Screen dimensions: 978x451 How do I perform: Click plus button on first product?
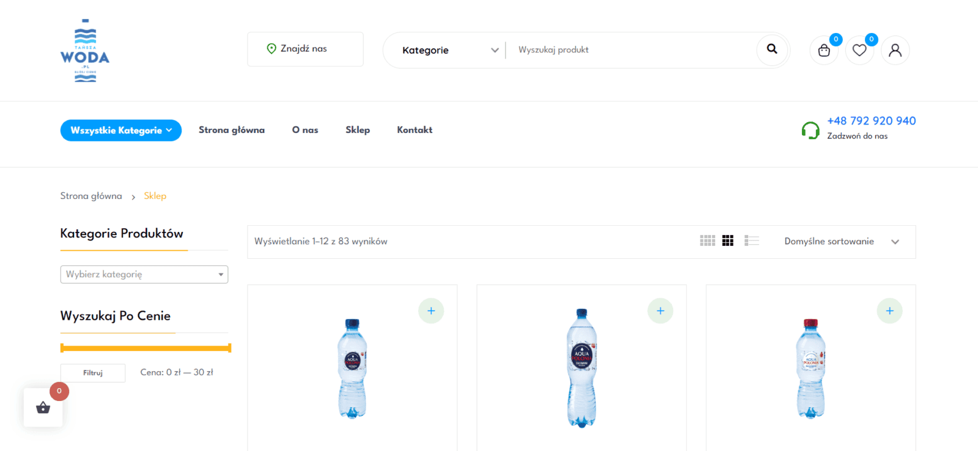click(x=431, y=311)
